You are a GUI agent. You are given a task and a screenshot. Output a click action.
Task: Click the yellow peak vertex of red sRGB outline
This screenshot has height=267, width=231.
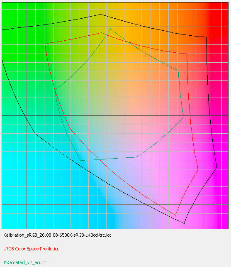(x=102, y=32)
